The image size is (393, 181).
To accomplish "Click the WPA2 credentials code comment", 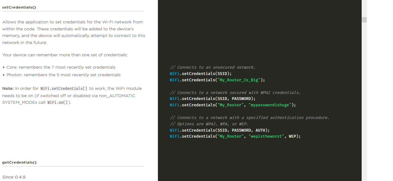I will pos(235,92).
